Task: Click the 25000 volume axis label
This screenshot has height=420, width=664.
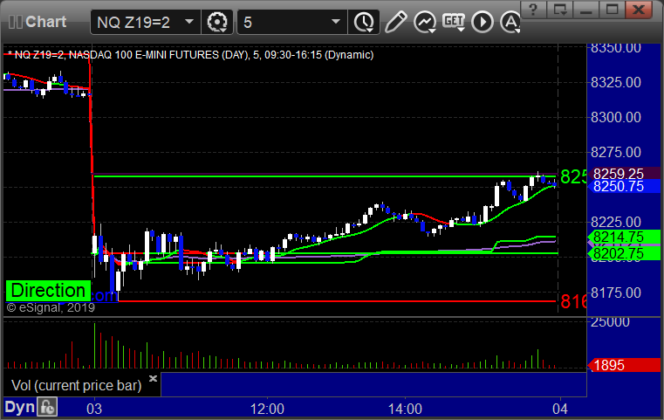Action: pyautogui.click(x=610, y=322)
